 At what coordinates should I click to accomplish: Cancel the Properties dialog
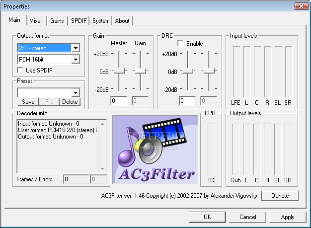point(248,217)
